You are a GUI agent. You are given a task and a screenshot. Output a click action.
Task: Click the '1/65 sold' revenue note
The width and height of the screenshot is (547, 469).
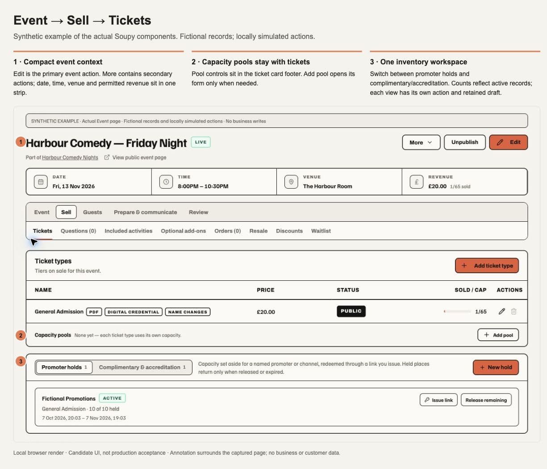point(460,187)
